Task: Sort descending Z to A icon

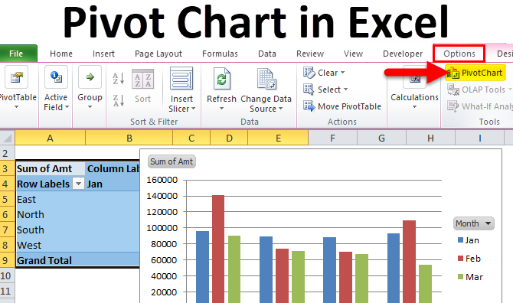Action: pyautogui.click(x=119, y=100)
